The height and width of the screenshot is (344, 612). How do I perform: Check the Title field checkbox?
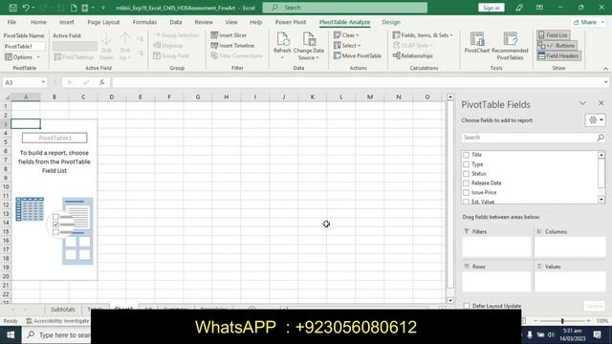click(466, 155)
